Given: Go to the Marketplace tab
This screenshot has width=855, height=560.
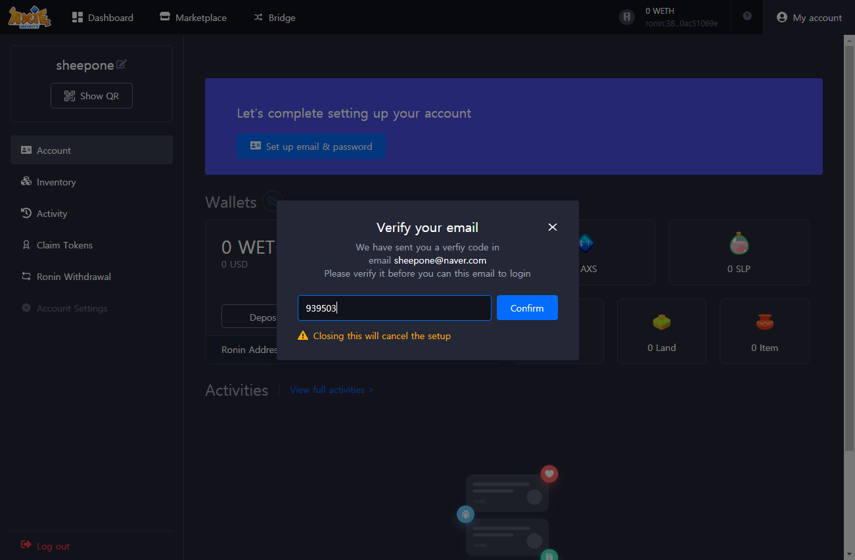Looking at the screenshot, I should coord(193,18).
